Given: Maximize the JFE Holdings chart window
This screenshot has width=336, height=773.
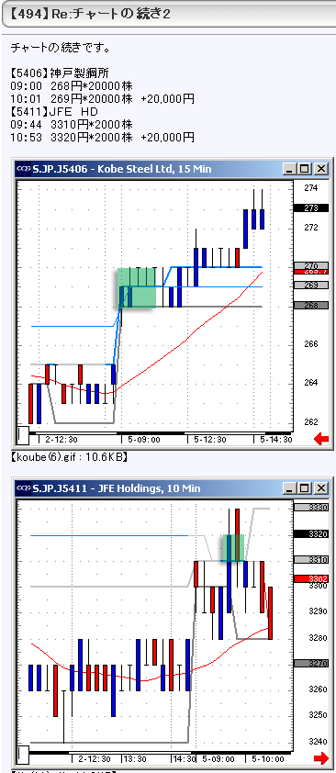Looking at the screenshot, I should coord(305,488).
